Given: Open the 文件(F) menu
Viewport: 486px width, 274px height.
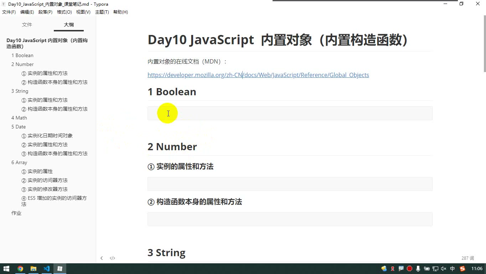Looking at the screenshot, I should point(9,12).
